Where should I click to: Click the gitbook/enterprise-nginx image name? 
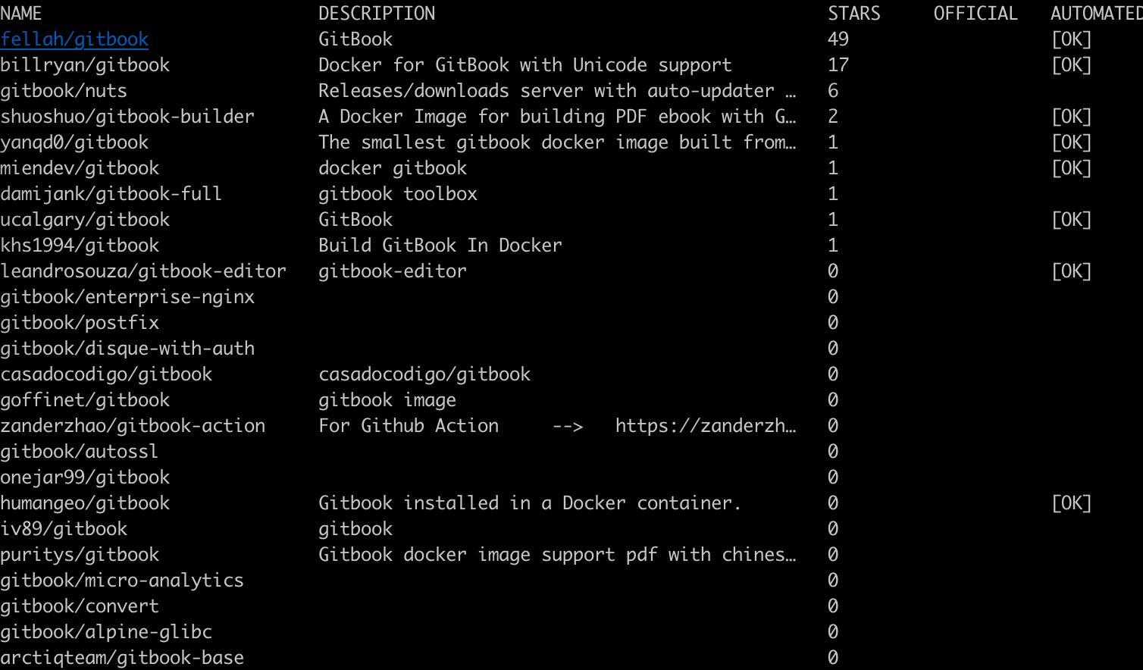click(127, 297)
